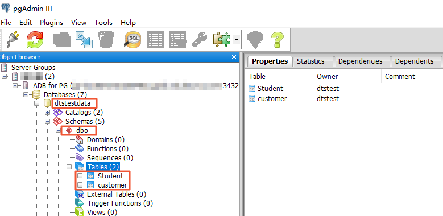Screen dimensions: 443x216
Task: Click the object properties toolbar icon
Action: click(x=62, y=40)
